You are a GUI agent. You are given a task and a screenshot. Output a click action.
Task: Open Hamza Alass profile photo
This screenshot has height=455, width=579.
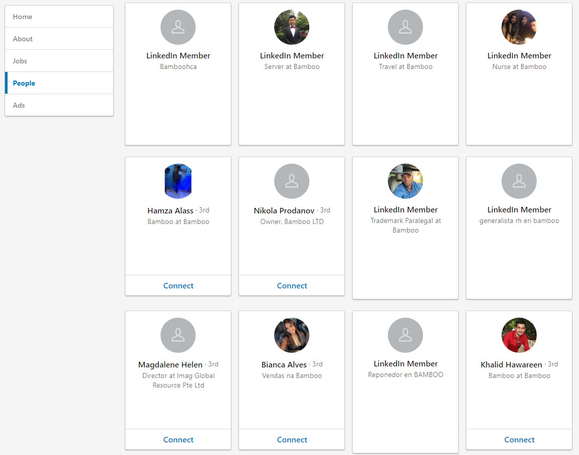pyautogui.click(x=178, y=181)
